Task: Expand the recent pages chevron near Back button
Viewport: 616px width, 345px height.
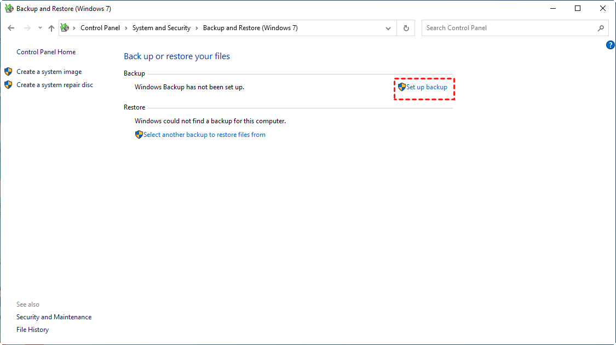Action: coord(39,27)
